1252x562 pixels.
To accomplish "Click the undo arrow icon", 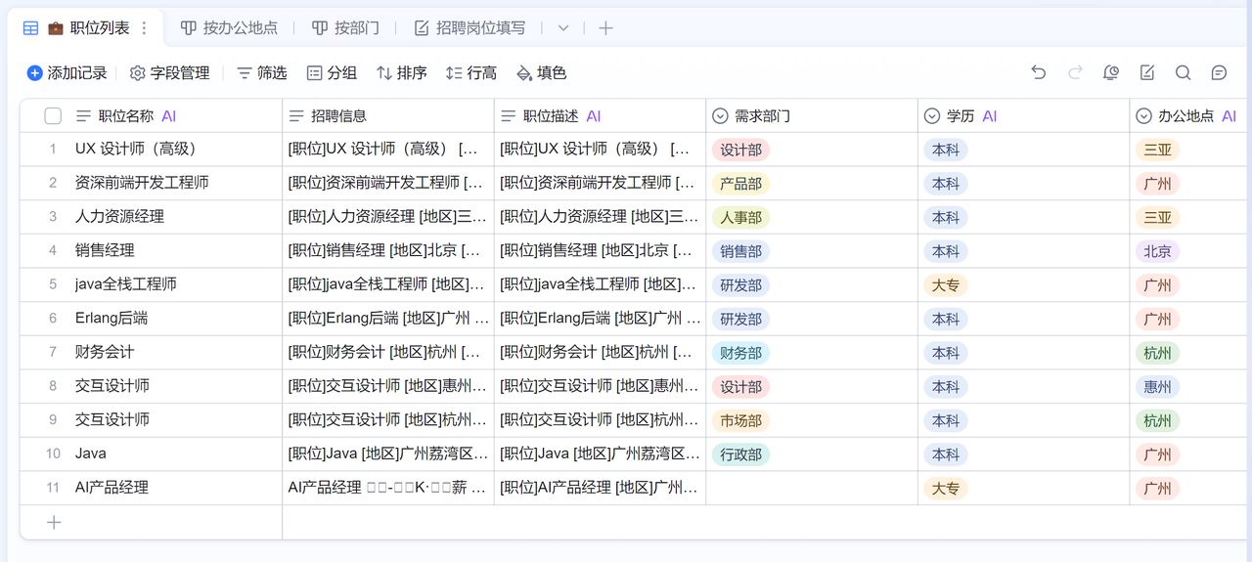I will [1039, 72].
